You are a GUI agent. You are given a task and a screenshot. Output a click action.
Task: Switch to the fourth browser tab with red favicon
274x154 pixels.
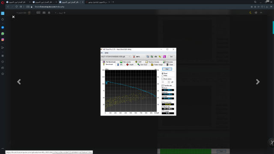tap(98, 2)
